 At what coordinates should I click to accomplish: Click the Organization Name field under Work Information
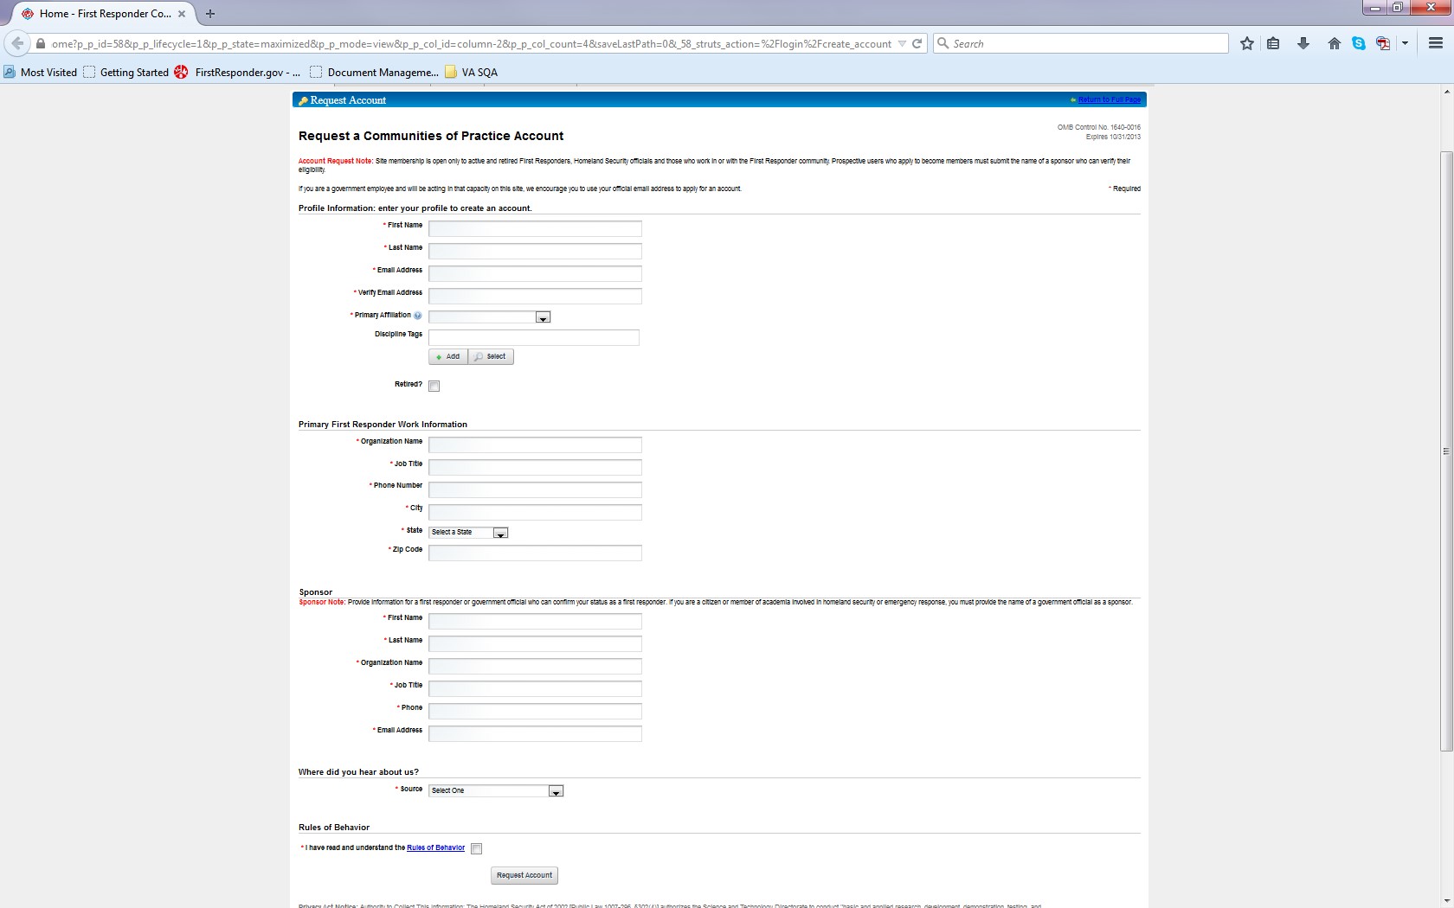[x=535, y=444]
